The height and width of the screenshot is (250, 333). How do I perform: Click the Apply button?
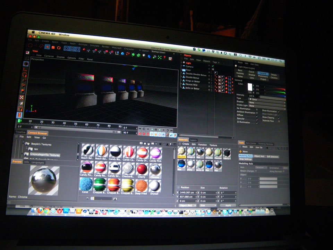(x=228, y=205)
